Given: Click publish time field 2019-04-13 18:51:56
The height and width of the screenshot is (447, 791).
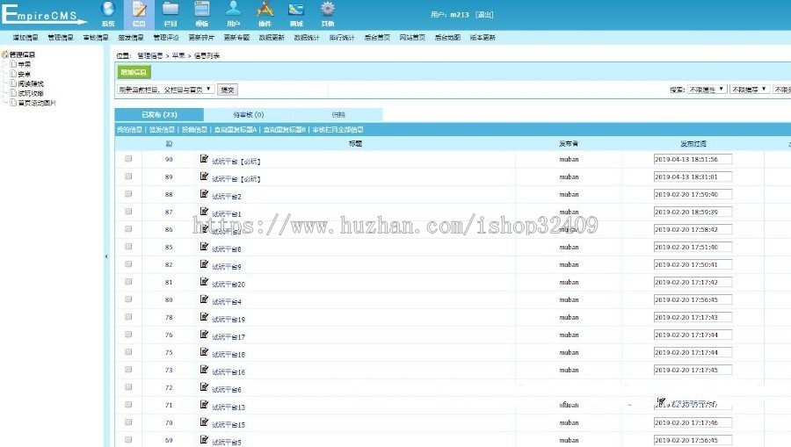Looking at the screenshot, I should [x=693, y=159].
